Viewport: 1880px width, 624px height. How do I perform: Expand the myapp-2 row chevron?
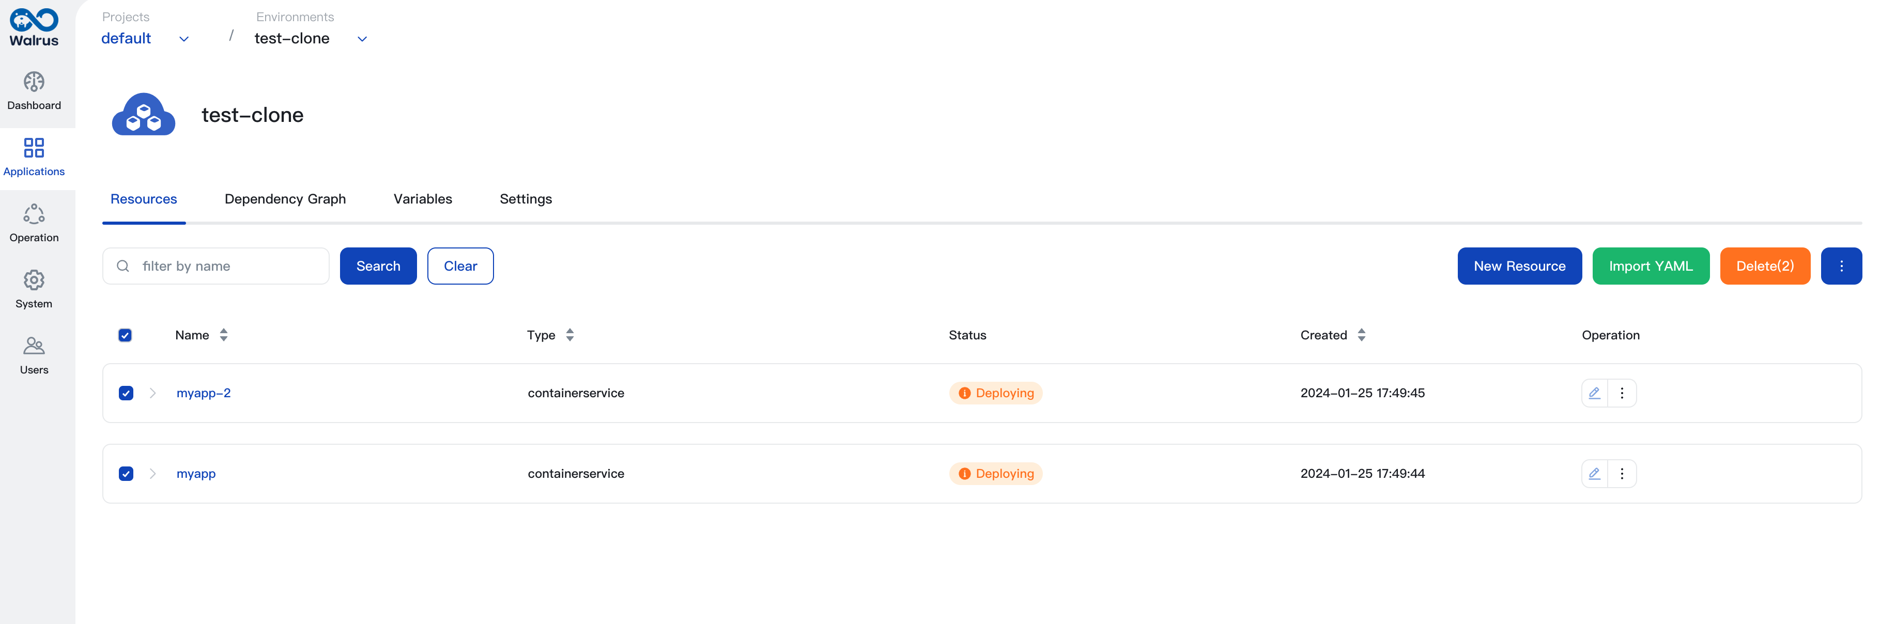coord(152,393)
